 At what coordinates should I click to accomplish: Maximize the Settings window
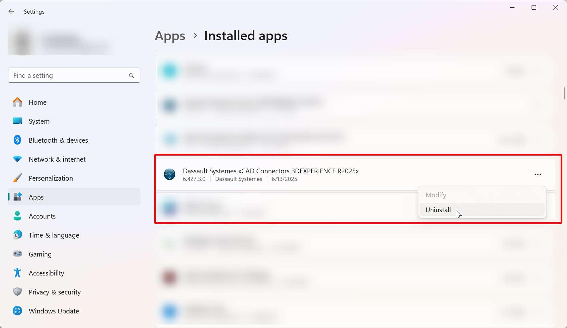click(534, 7)
